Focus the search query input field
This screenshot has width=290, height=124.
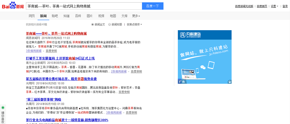point(84,6)
